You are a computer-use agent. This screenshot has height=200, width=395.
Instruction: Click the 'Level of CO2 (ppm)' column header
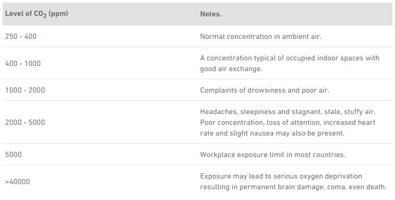click(x=36, y=14)
